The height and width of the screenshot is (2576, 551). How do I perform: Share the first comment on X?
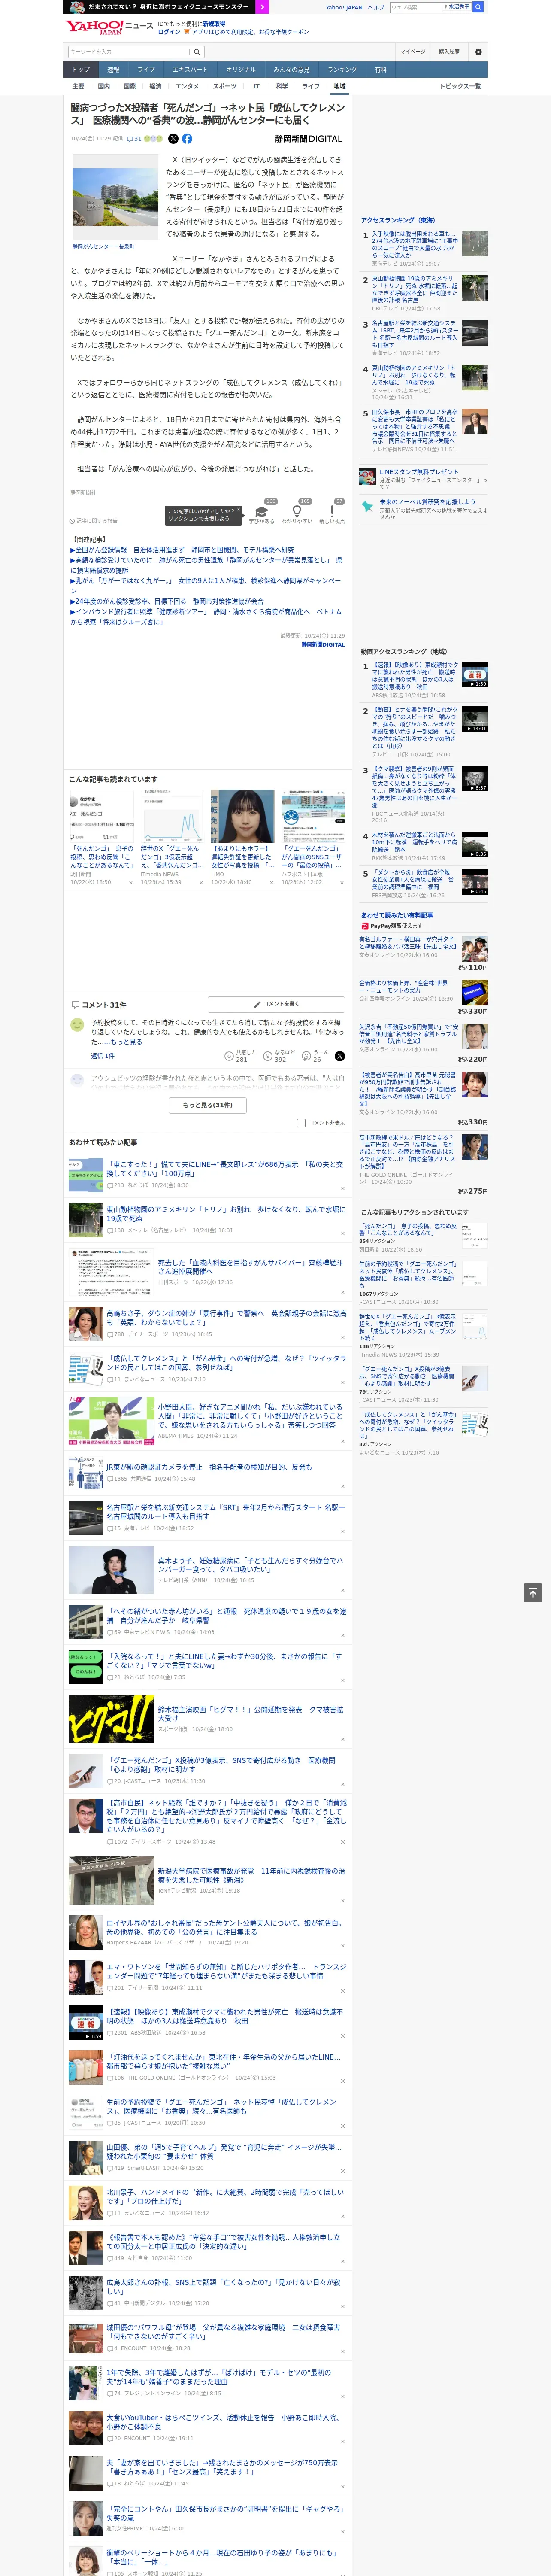click(x=340, y=1056)
